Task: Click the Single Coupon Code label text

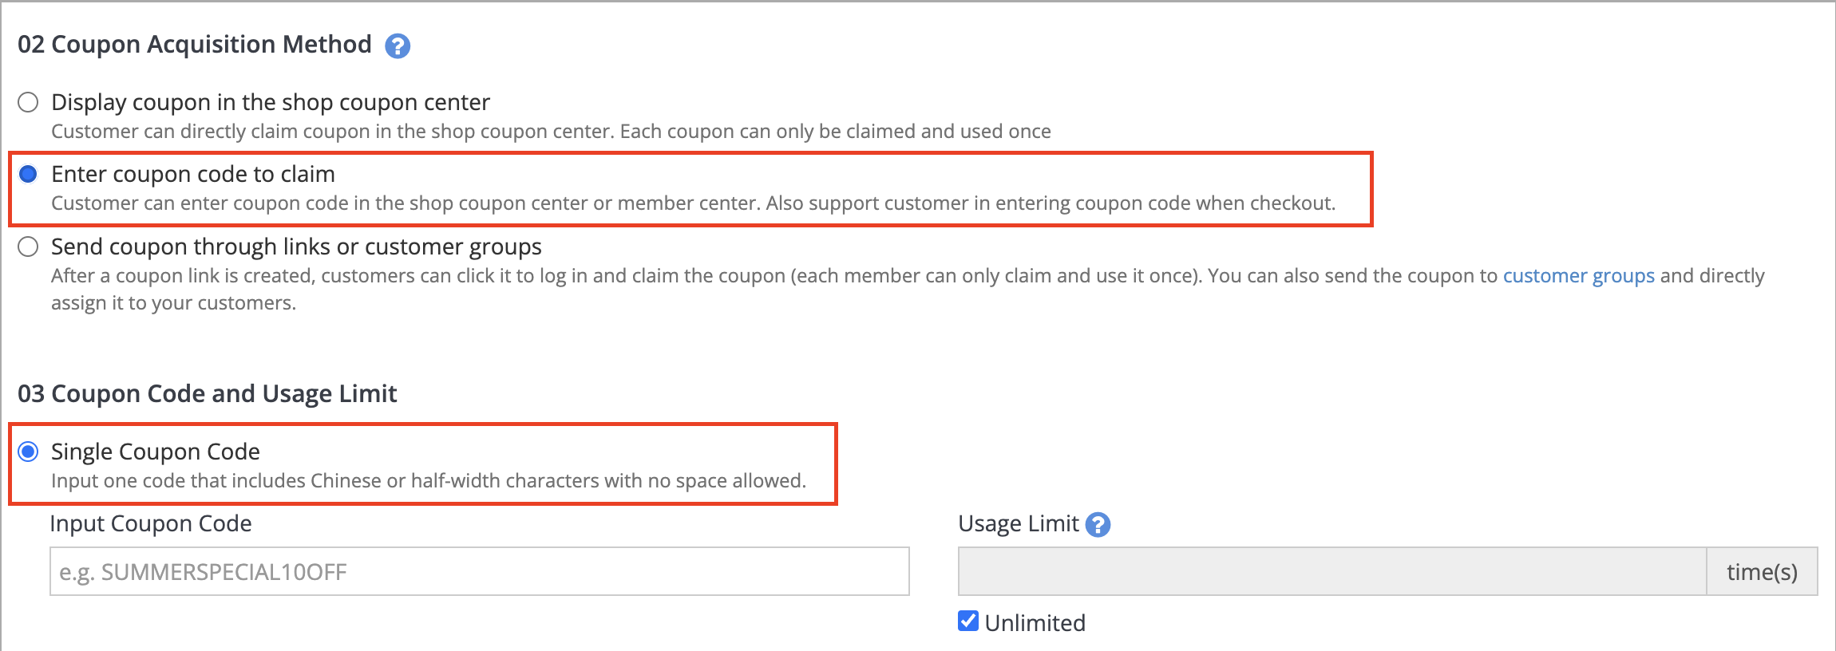Action: [x=156, y=452]
